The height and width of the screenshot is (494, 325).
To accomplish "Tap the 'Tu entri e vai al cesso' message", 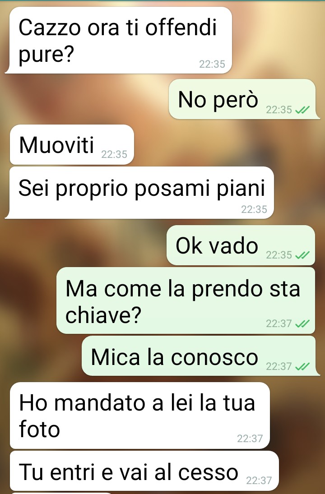I will [x=144, y=471].
